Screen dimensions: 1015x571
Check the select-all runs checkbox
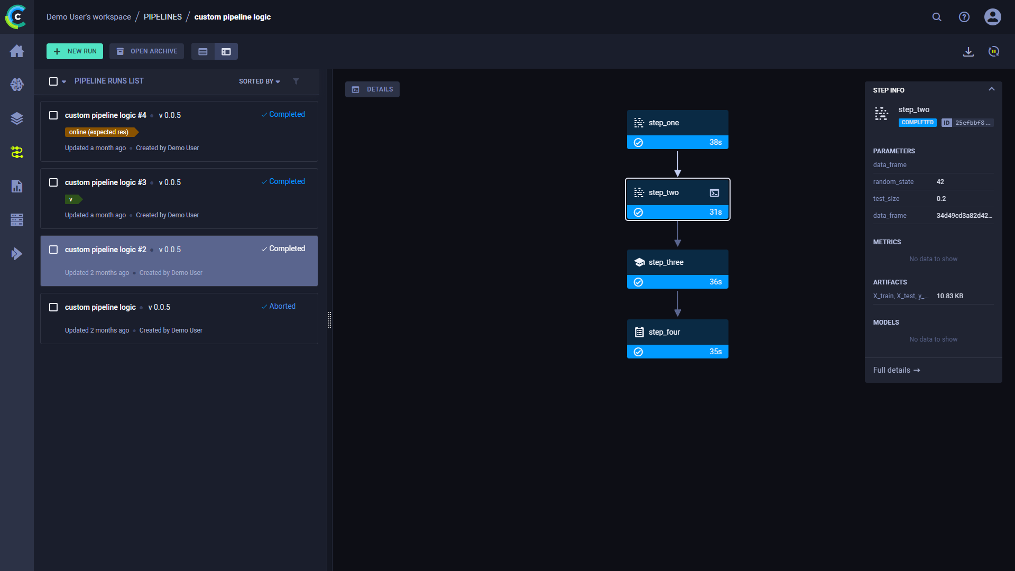pos(53,81)
